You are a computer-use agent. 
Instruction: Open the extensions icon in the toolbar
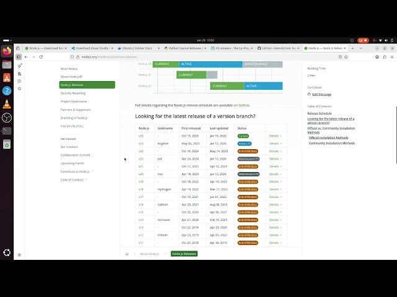point(385,57)
